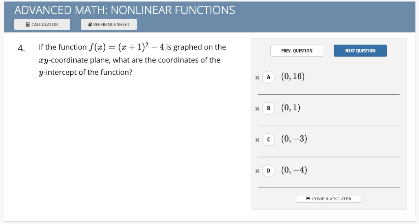Click the book icon on Reference Sheet
The width and height of the screenshot is (419, 224).
point(90,24)
